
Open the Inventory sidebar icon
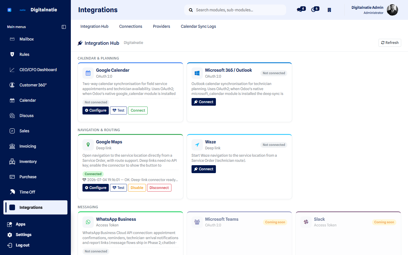click(12, 161)
